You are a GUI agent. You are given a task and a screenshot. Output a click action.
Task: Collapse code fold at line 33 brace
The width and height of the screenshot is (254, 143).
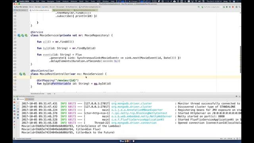coord(30,25)
